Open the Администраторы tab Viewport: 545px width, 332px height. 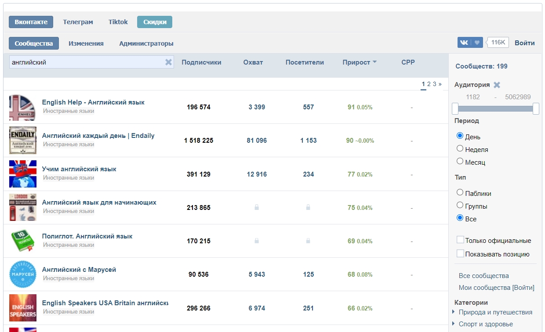pyautogui.click(x=146, y=43)
